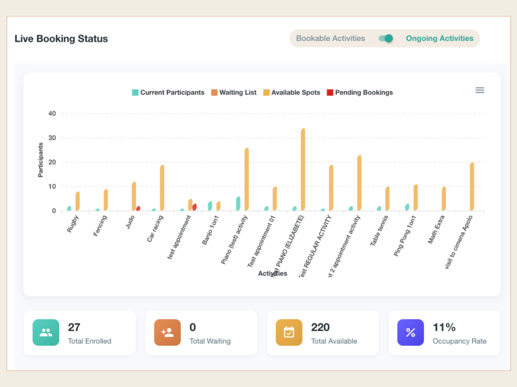
Task: Hide Available Spots via its legend item
Action: (x=291, y=92)
